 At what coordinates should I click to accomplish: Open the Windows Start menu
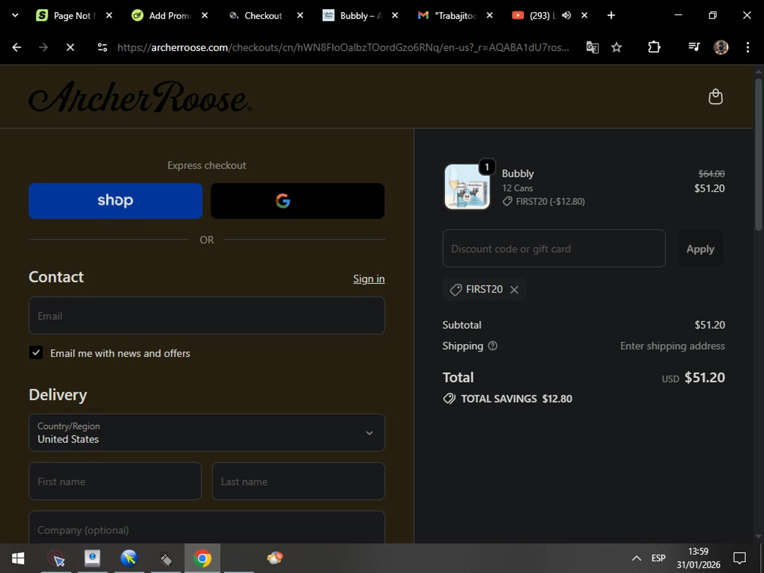click(18, 558)
